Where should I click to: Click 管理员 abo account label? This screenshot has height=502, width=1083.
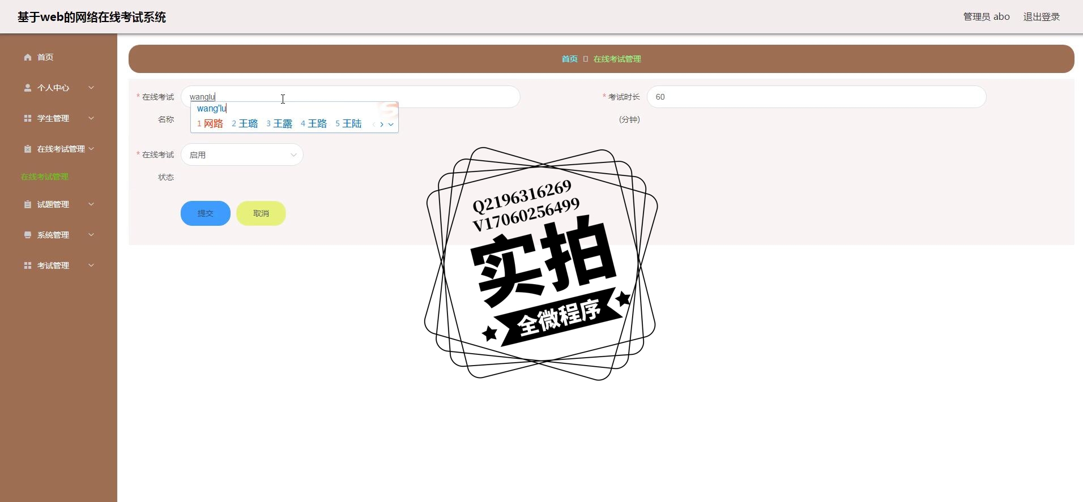(986, 17)
